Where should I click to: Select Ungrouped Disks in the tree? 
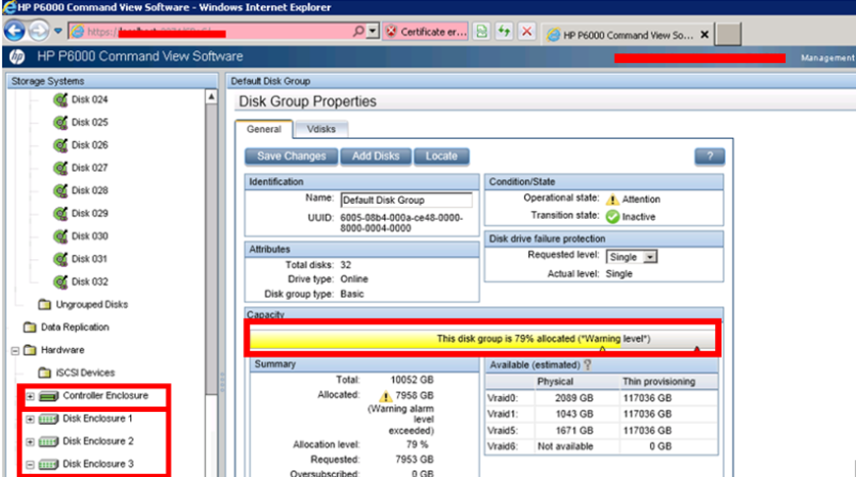92,305
